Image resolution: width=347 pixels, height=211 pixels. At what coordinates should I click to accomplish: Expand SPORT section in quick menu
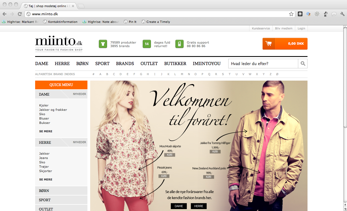click(x=61, y=200)
